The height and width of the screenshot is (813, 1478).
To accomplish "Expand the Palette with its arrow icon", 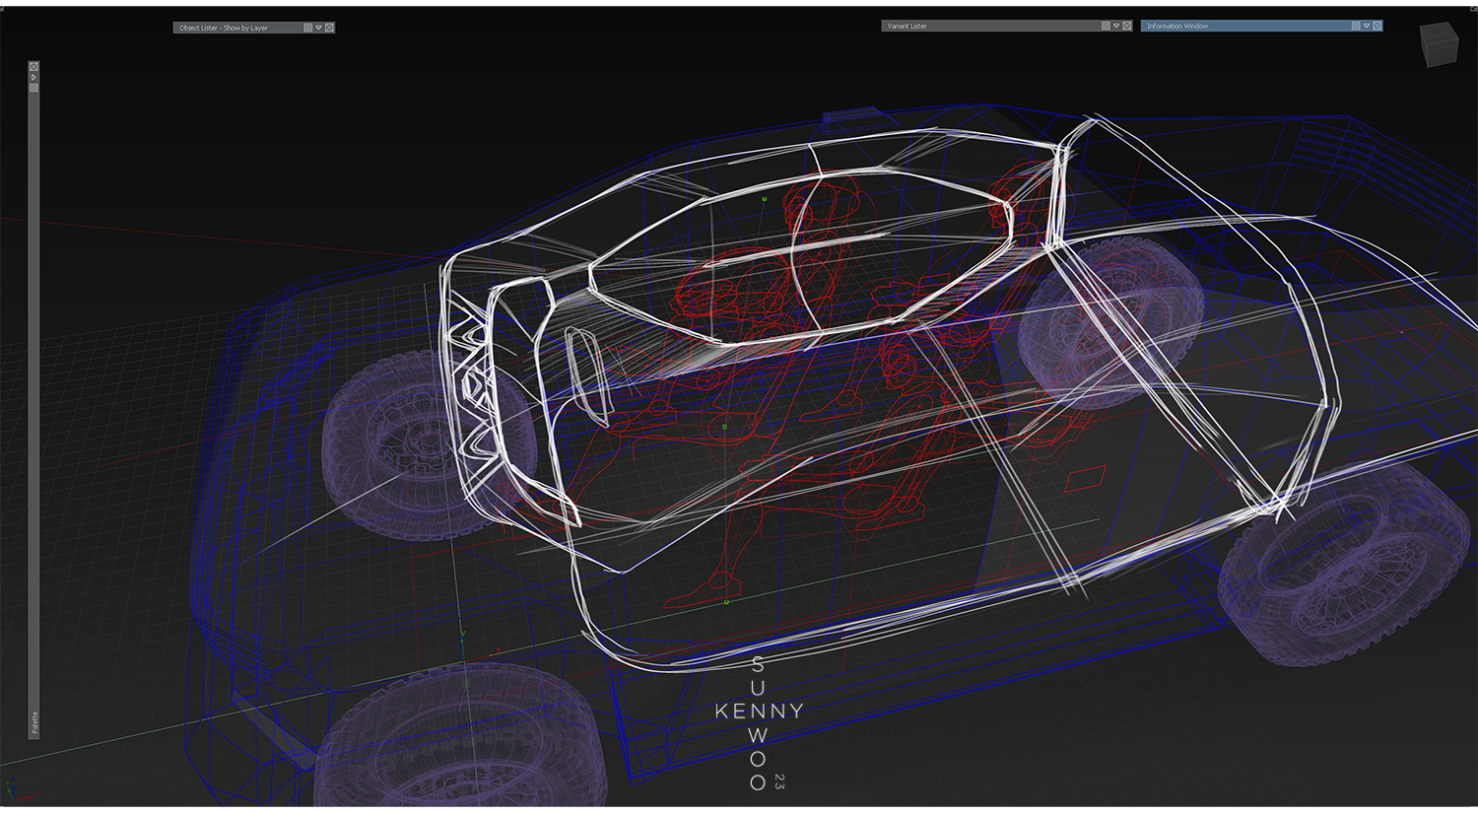I will [x=34, y=77].
